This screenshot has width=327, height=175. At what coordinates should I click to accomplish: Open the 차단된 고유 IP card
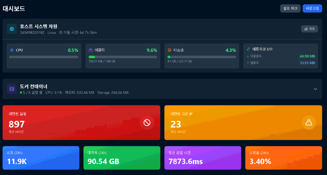pos(243,122)
